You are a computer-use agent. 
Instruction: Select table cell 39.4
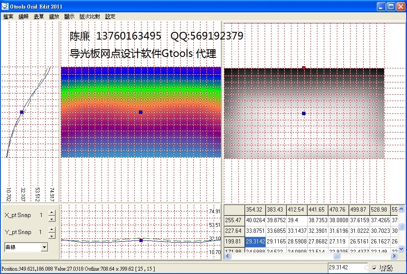pyautogui.click(x=297, y=220)
